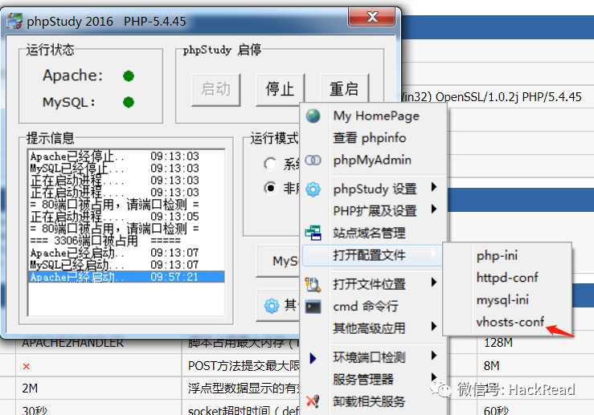Screen dimensions: 594x415
Task: Select log line '正在启动进程.... 09:13:05'
Action: coord(126,217)
